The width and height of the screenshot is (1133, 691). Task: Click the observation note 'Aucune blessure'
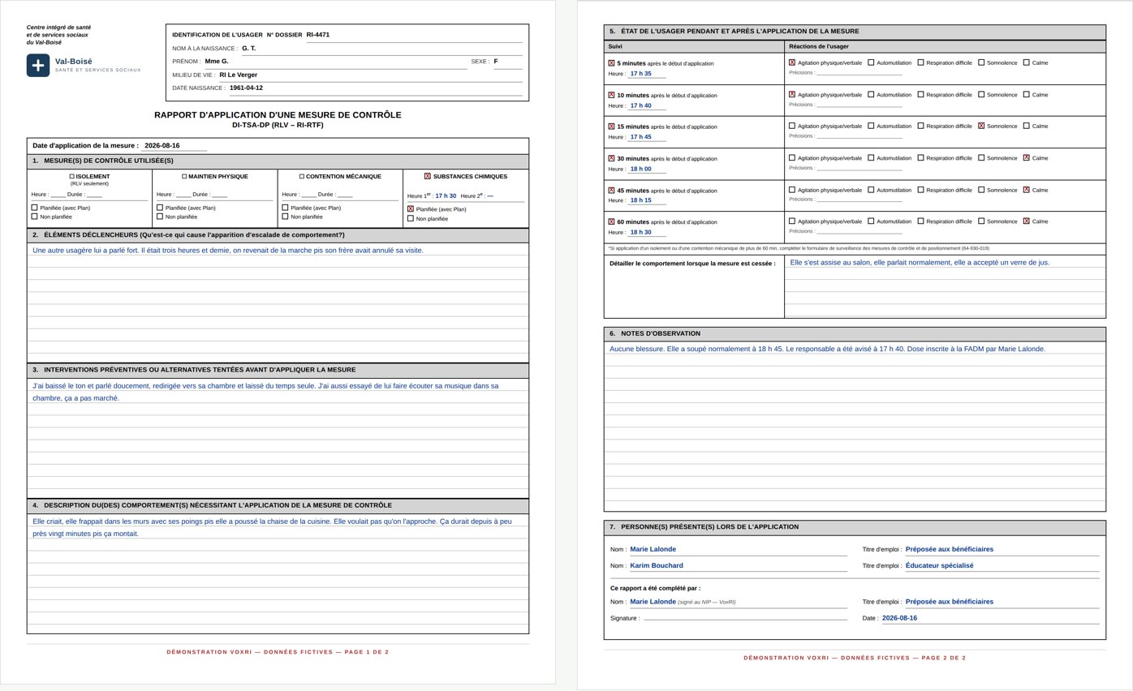pos(636,349)
